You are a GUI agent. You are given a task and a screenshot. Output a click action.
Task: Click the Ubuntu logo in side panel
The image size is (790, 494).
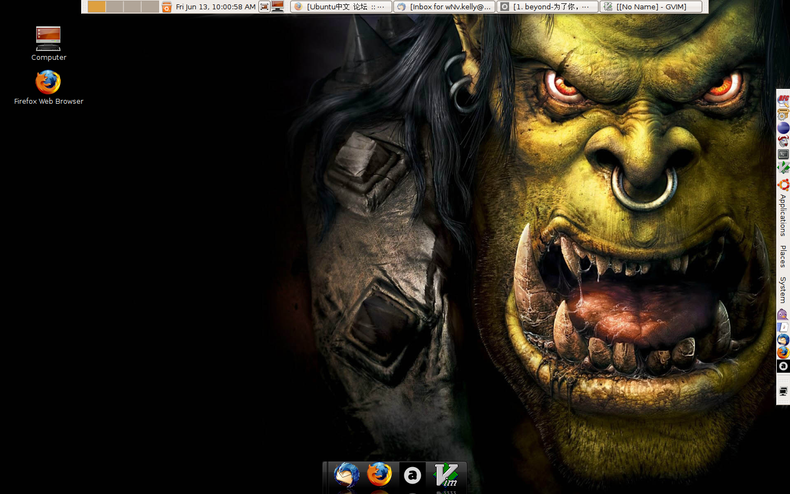coord(783,185)
